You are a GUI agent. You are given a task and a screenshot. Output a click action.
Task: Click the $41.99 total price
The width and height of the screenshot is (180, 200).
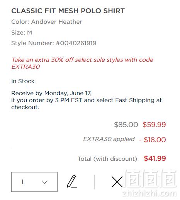pos(155,158)
